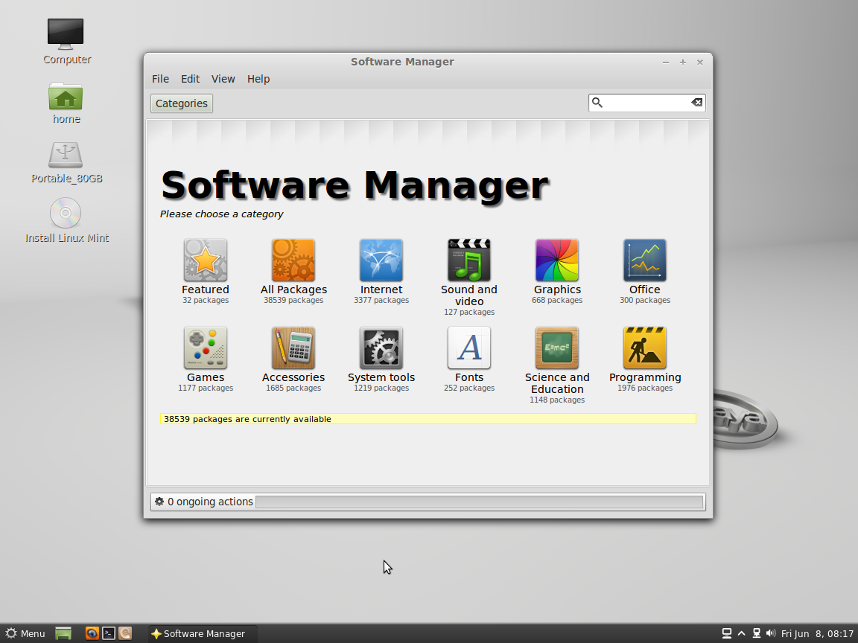858x643 pixels.
Task: Open the Help menu
Action: pos(258,79)
